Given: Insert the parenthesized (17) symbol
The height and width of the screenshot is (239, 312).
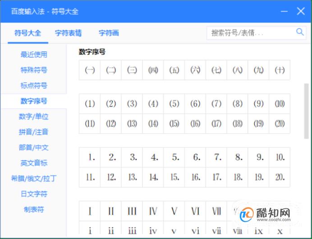Looking at the screenshot, I should [216, 124].
